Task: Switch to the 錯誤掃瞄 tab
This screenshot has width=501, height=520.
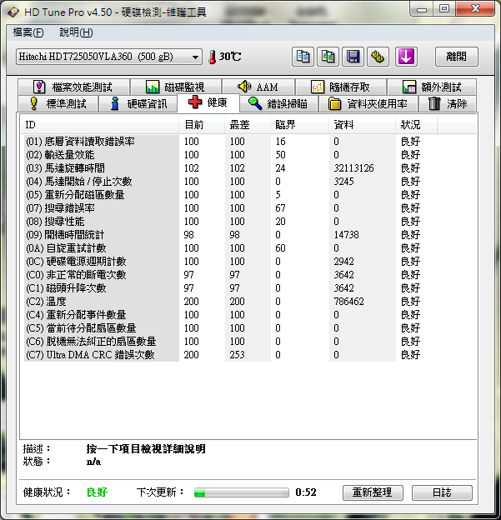Action: tap(278, 104)
